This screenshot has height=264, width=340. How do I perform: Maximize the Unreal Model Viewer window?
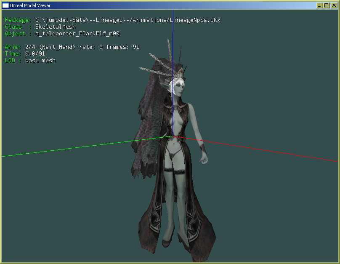(327, 5)
